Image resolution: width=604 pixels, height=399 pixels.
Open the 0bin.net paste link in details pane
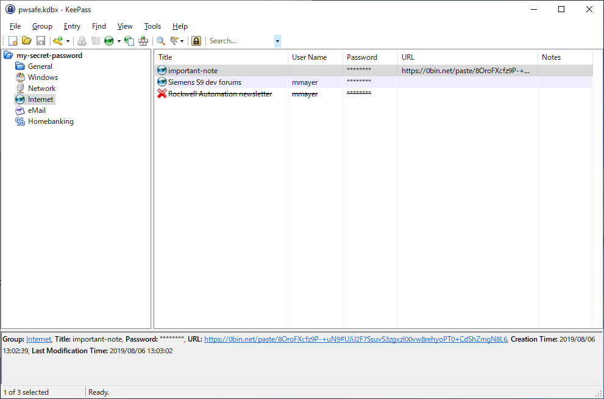pos(355,339)
